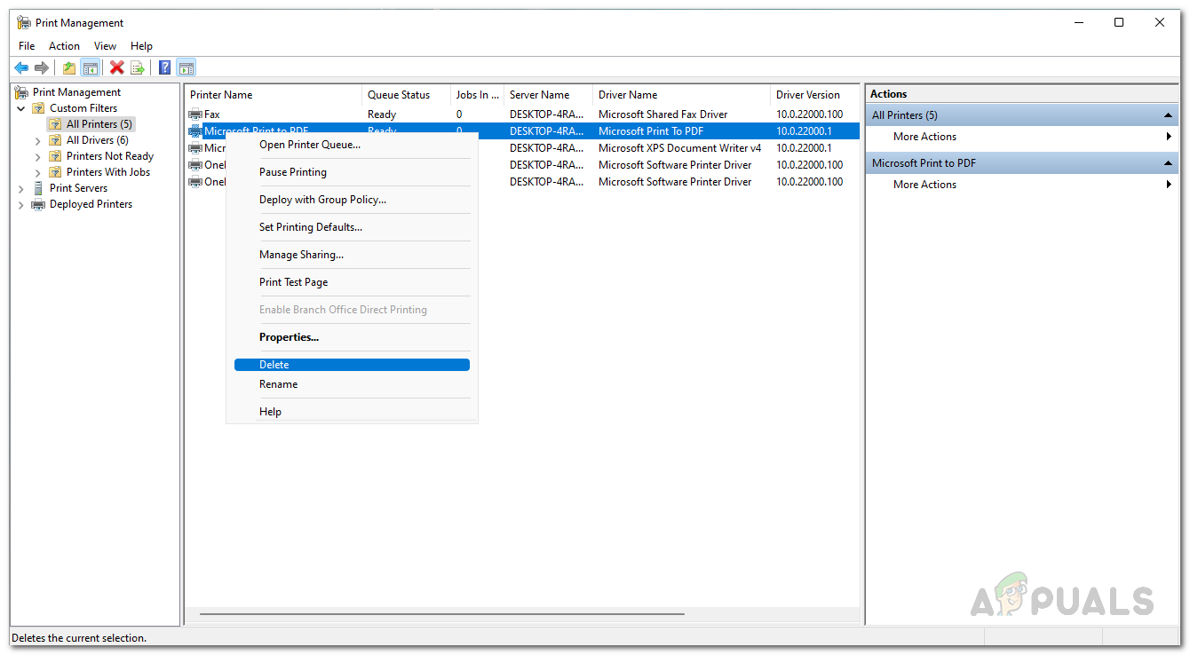Select Pause Printing in context menu
The height and width of the screenshot is (655, 1190).
coord(293,172)
